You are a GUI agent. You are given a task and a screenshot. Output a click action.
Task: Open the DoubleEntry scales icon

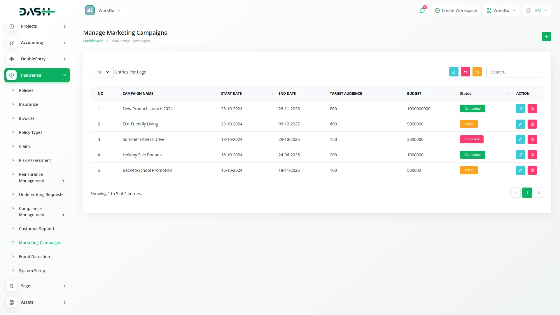pyautogui.click(x=12, y=59)
